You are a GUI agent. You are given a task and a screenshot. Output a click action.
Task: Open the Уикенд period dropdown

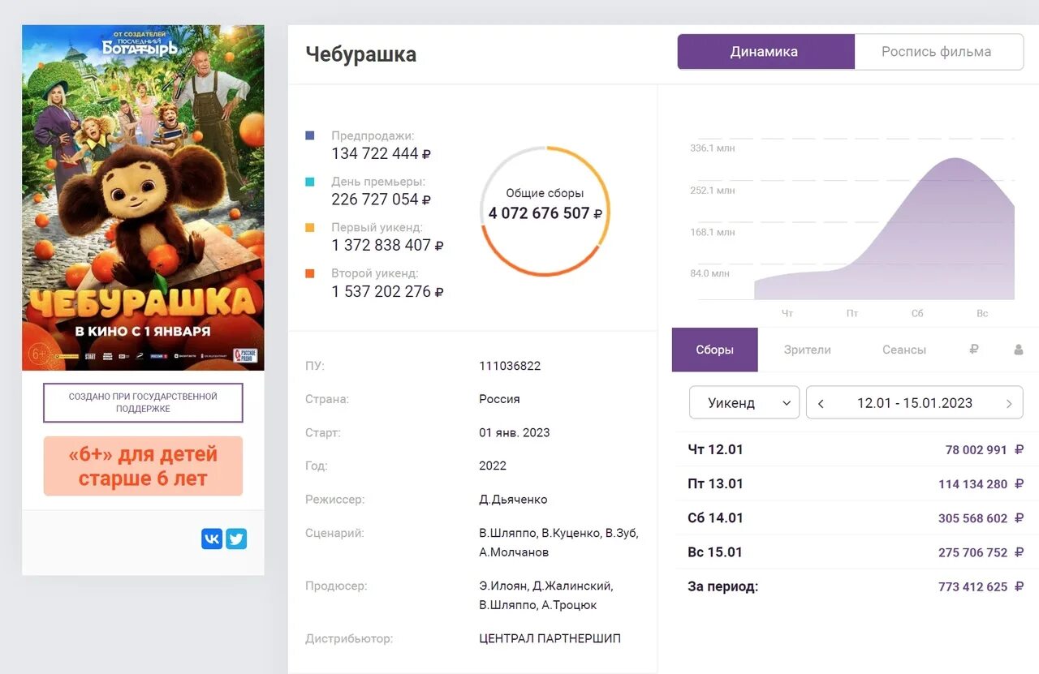click(744, 402)
